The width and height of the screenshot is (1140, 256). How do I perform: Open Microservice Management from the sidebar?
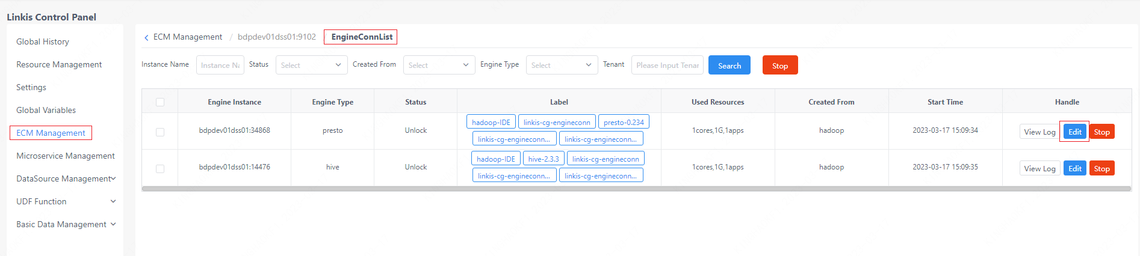(66, 156)
